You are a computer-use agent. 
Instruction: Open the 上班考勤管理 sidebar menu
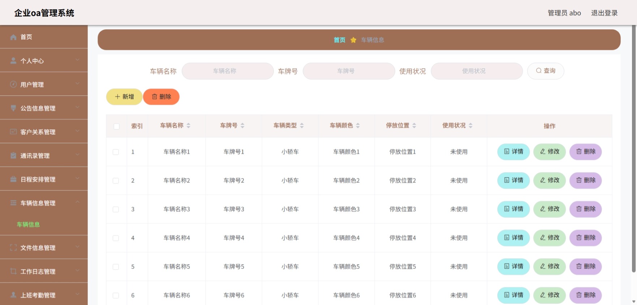(44, 295)
